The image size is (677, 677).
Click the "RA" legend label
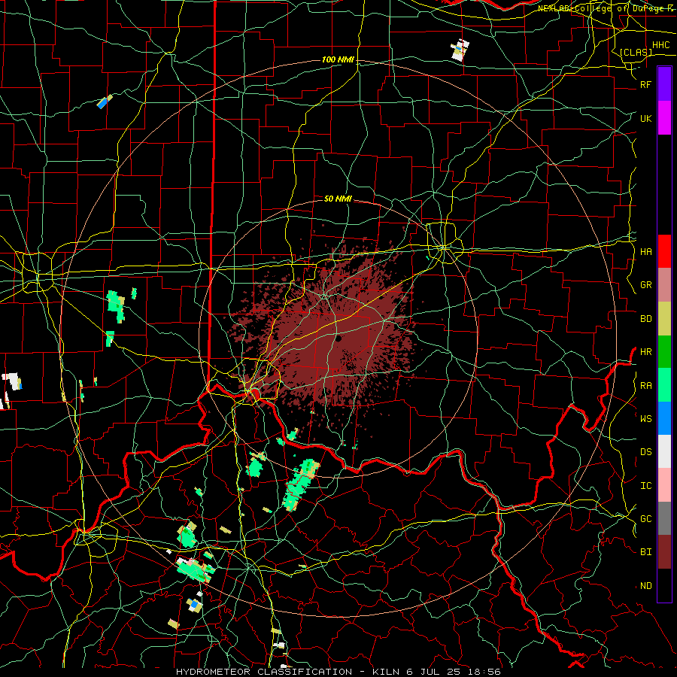click(x=645, y=386)
